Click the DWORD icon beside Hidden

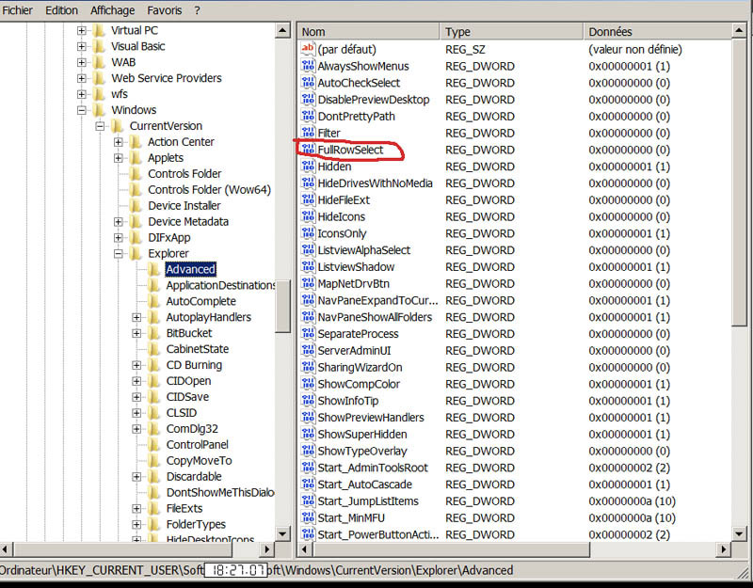coord(308,167)
